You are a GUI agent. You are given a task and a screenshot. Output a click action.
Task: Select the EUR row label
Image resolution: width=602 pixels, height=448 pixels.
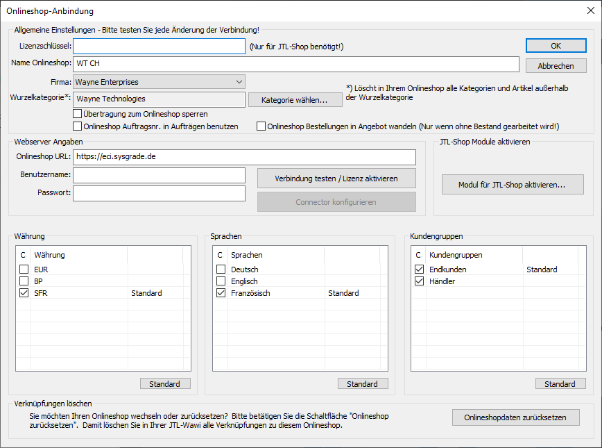(x=41, y=269)
